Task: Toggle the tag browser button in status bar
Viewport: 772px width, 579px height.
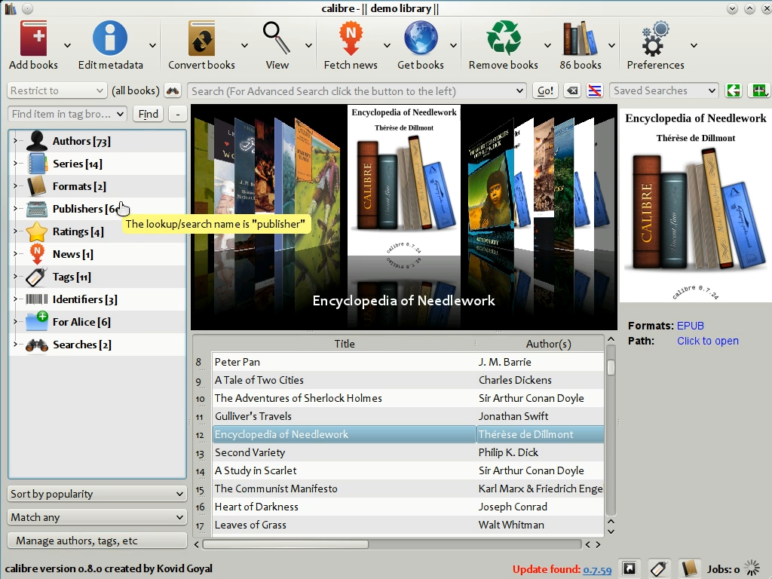Action: 659,568
